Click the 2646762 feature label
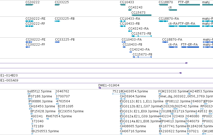213x135 pixels. pyautogui.click(x=62, y=91)
